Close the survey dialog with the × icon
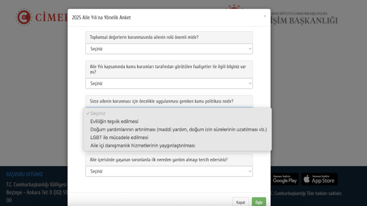Screen dimensions: 367x206 click(265, 16)
